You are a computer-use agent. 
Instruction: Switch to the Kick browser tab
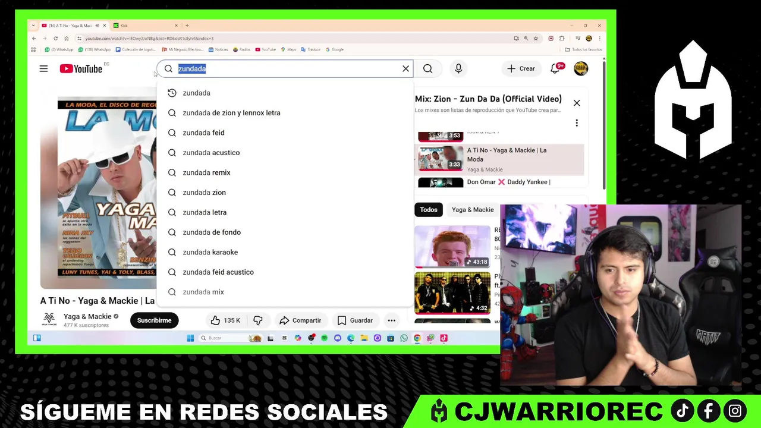[x=146, y=26]
